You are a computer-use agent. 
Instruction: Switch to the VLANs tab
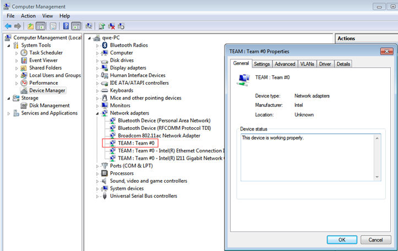(307, 64)
